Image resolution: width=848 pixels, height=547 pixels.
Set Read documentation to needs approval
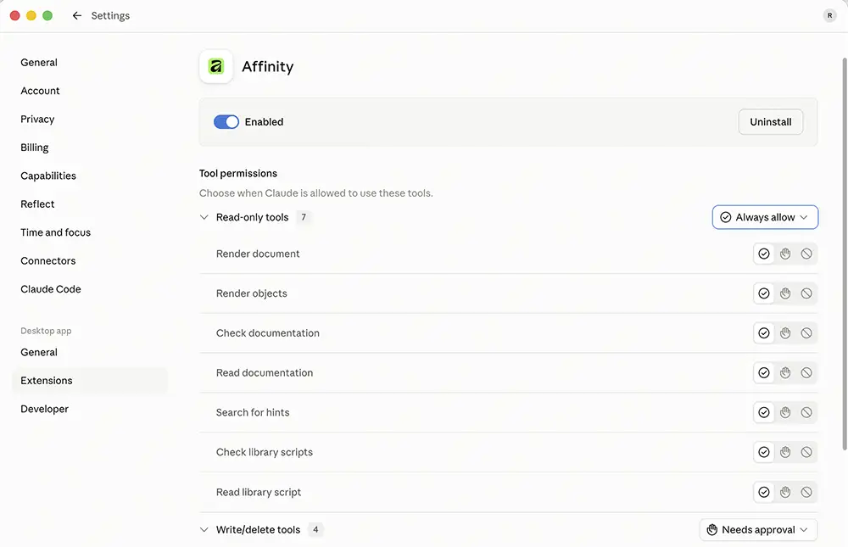[x=785, y=373]
